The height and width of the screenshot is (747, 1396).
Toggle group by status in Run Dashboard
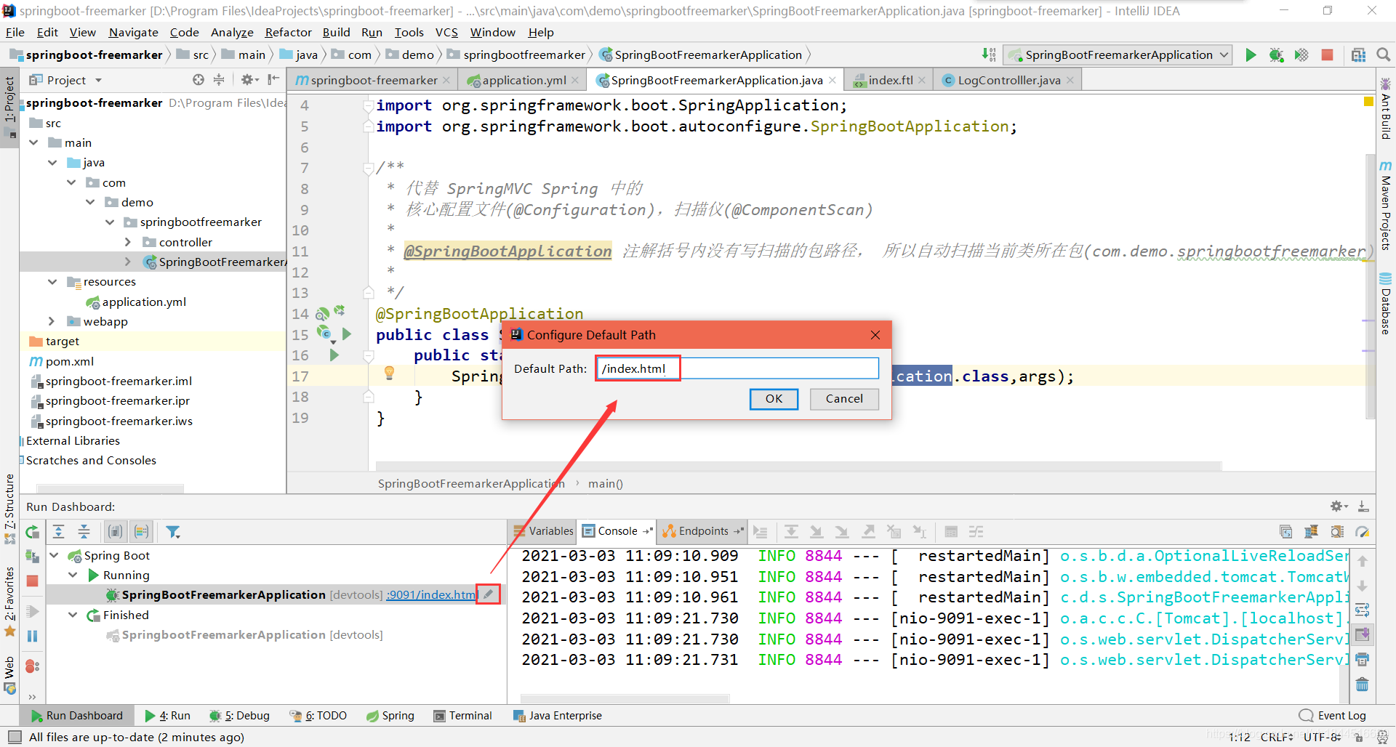[x=142, y=532]
